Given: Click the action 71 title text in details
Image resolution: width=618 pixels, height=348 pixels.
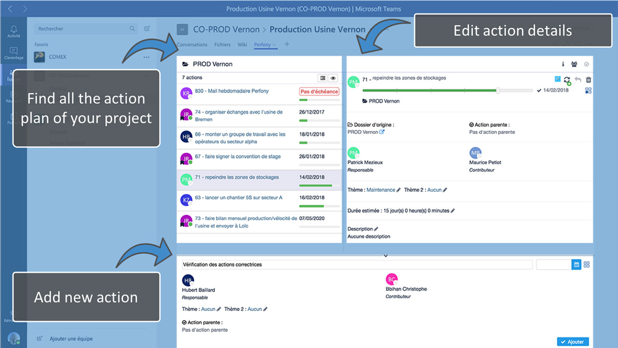Looking at the screenshot, I should click(x=409, y=78).
